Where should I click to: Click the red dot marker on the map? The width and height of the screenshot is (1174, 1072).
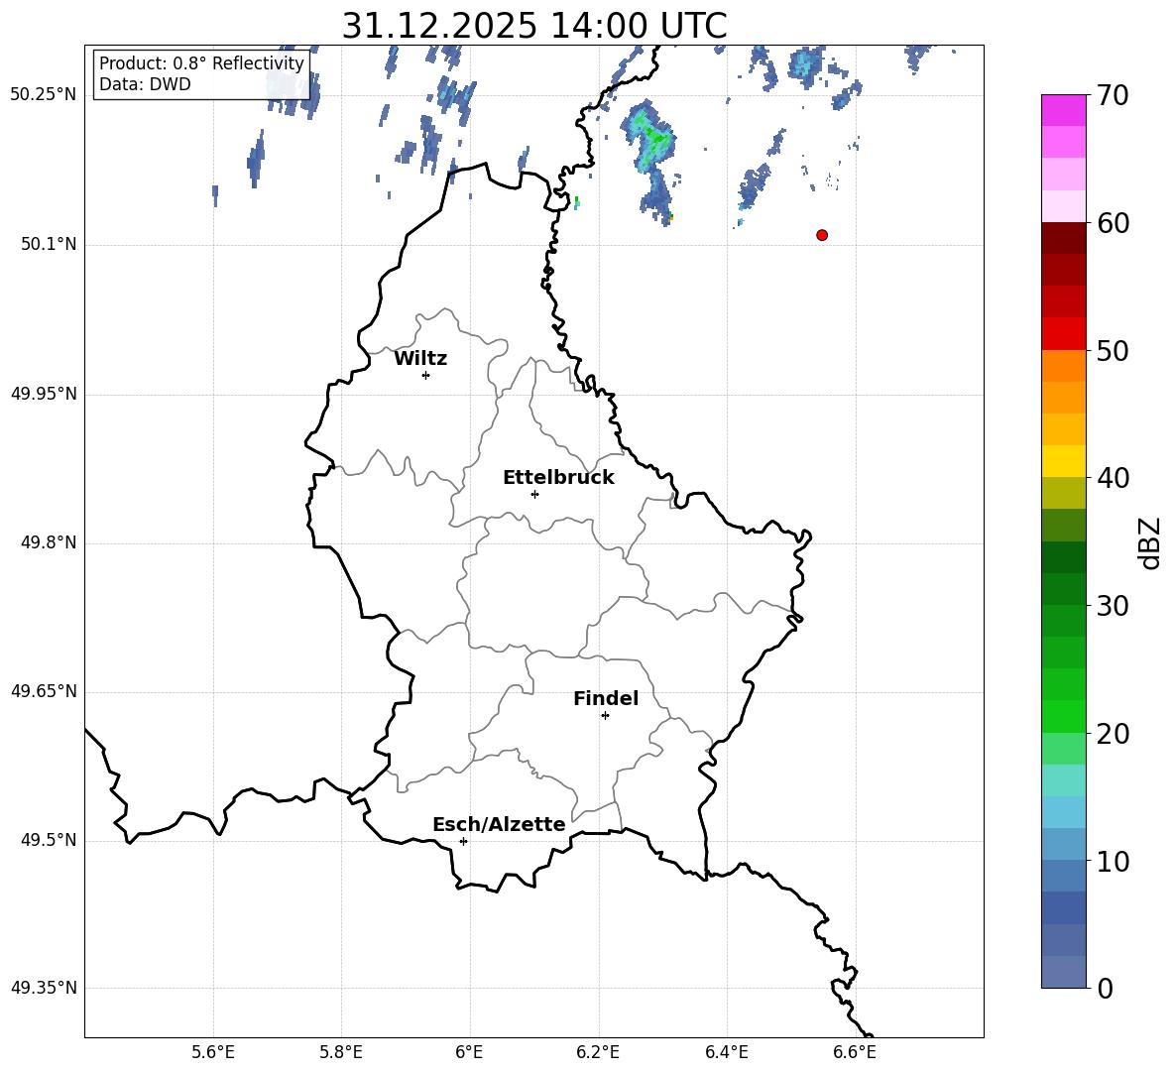tap(822, 235)
